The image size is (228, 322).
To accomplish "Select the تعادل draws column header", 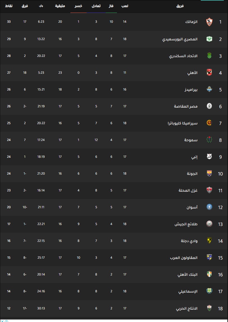I will (x=96, y=6).
